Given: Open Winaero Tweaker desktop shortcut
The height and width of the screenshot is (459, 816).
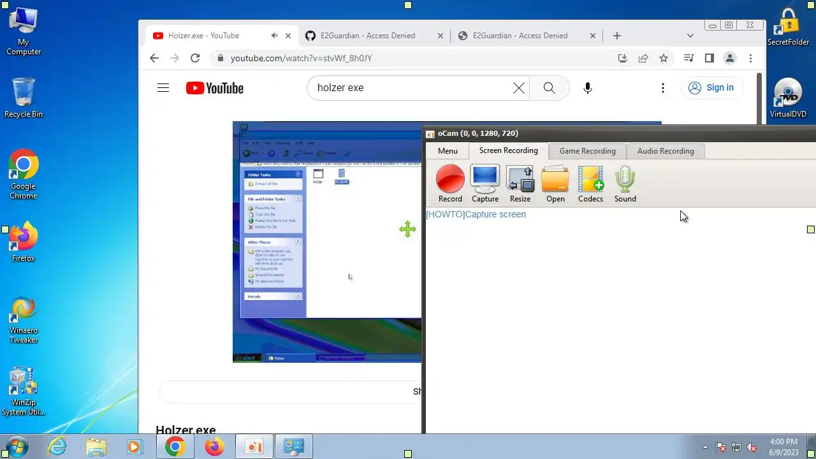Looking at the screenshot, I should [x=24, y=320].
